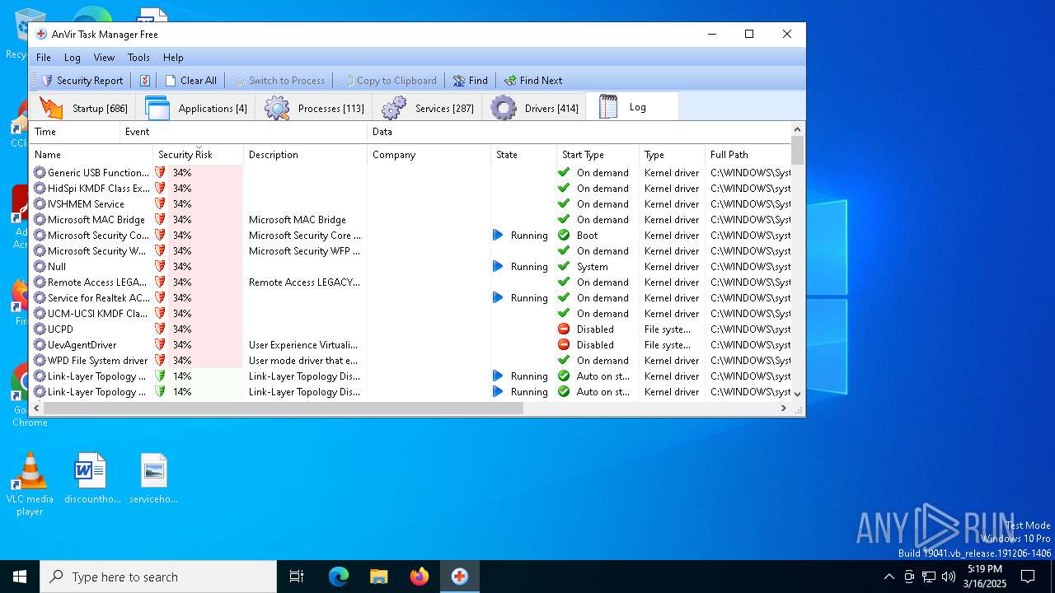Viewport: 1055px width, 593px height.
Task: Open the serviceho... image file on desktop
Action: 153,479
